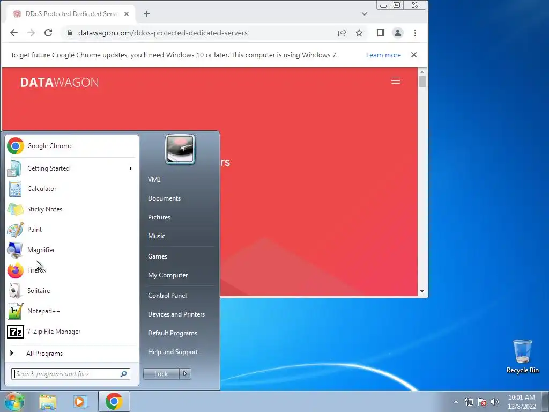This screenshot has height=412, width=549.
Task: View site information via lock icon
Action: click(x=70, y=33)
